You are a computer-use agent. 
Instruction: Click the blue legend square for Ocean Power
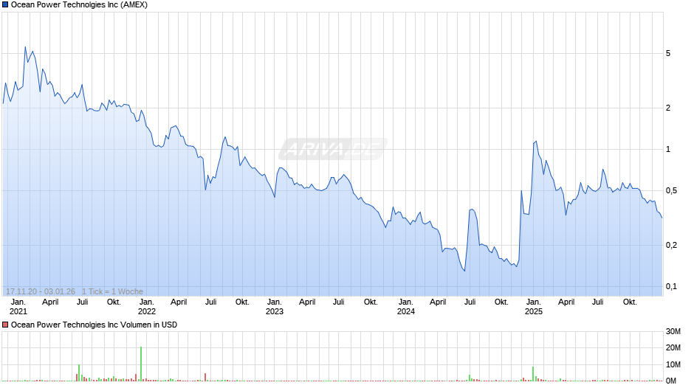point(5,5)
